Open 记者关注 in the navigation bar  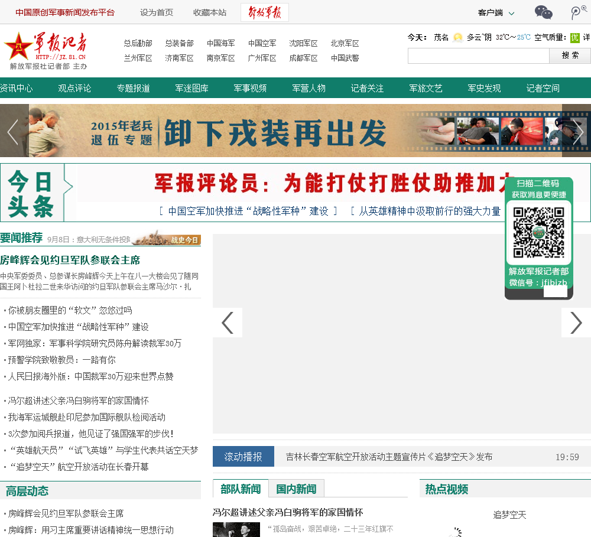click(367, 88)
